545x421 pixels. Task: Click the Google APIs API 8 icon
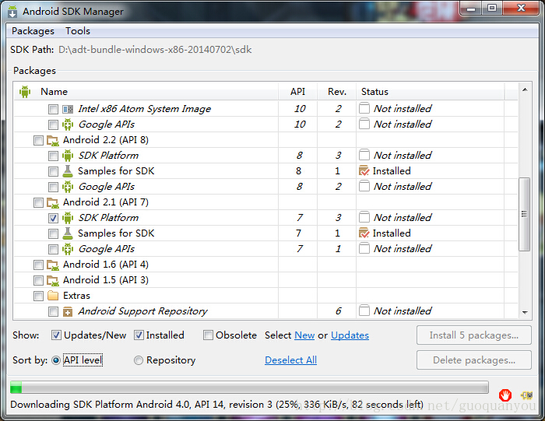tap(68, 187)
